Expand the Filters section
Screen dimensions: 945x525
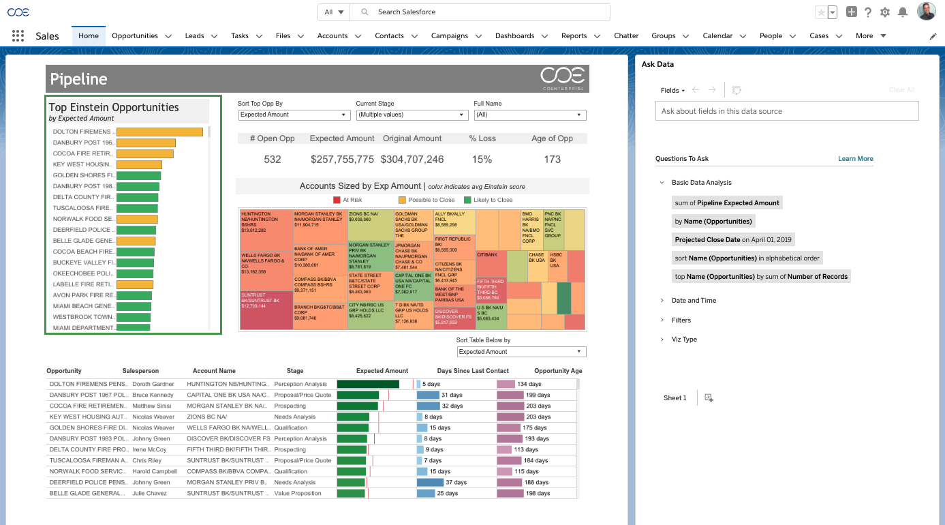coord(662,320)
